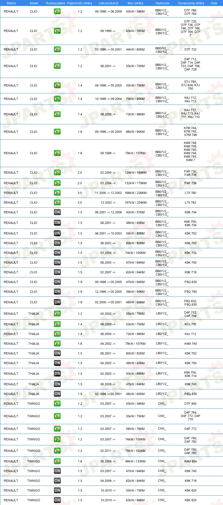This screenshot has width=223, height=505.
Task: Select the production date 02.2007 ->
Action: coord(108,272)
